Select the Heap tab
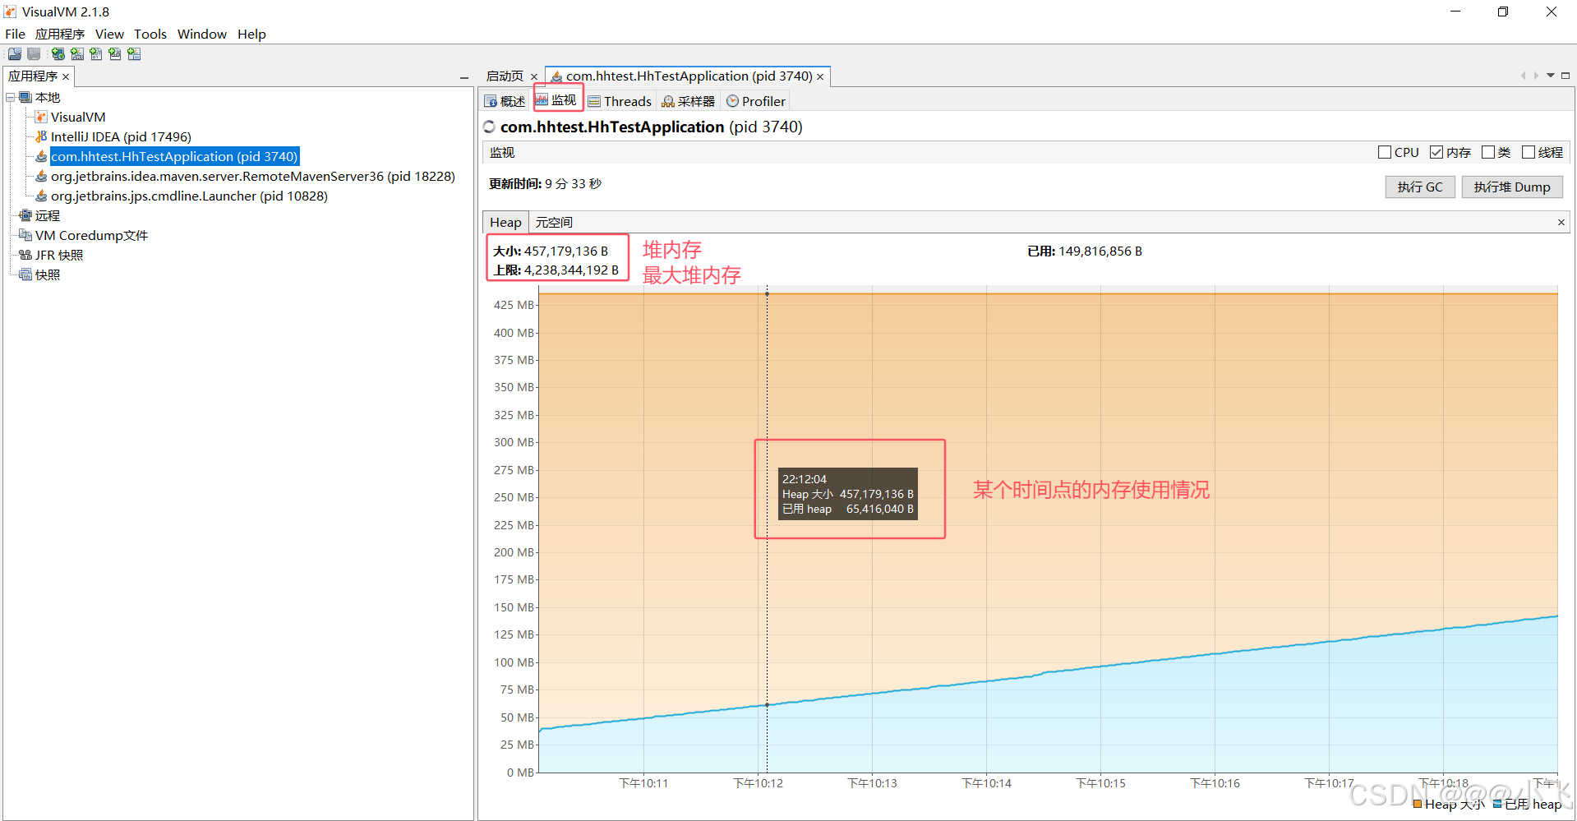 tap(505, 223)
